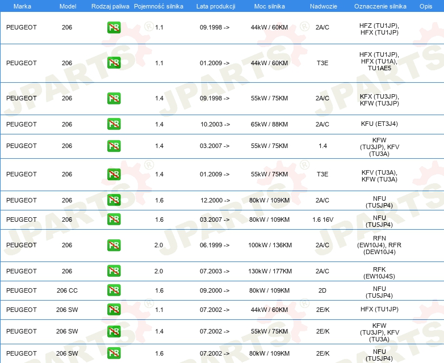Click the 2D body cell
The image size is (444, 363).
click(322, 290)
